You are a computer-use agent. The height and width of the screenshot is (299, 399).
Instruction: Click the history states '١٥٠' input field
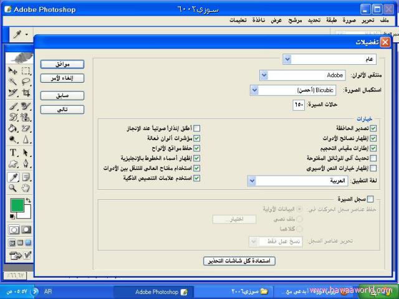coord(299,105)
